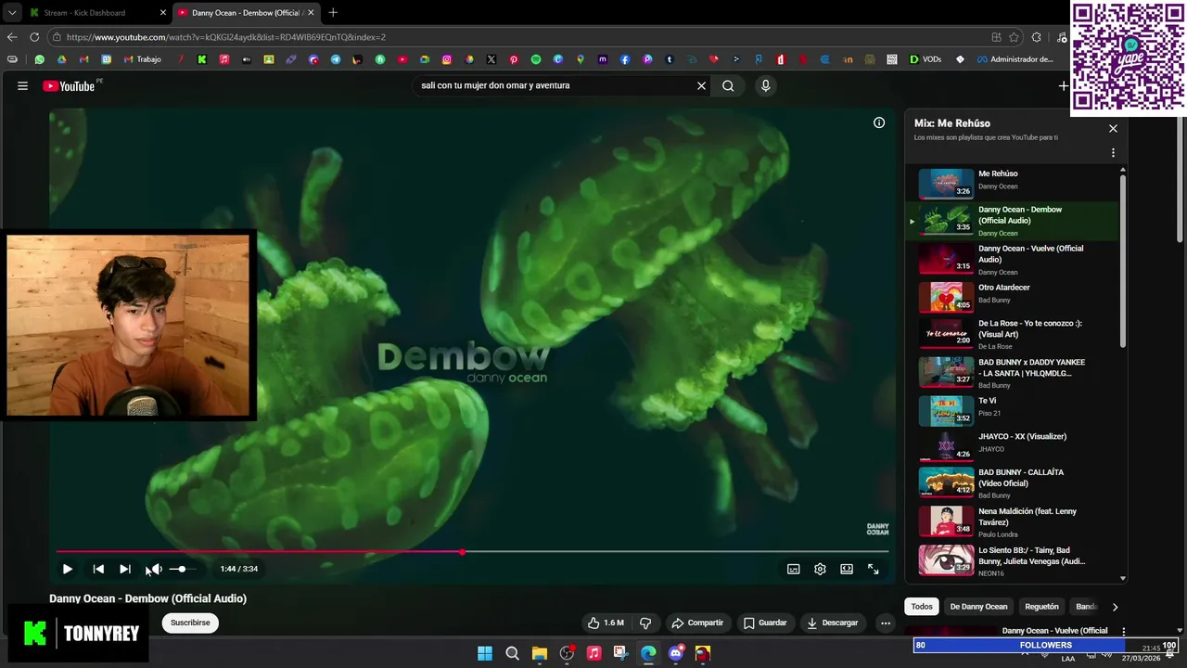Open Instagram bookmark
1187x668 pixels.
click(x=447, y=59)
